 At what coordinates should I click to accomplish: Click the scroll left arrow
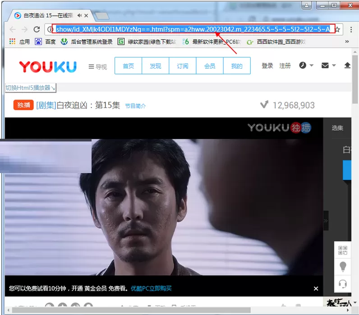click(x=8, y=310)
